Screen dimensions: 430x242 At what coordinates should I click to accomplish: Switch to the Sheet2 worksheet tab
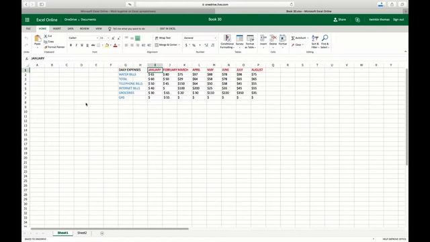click(82, 233)
